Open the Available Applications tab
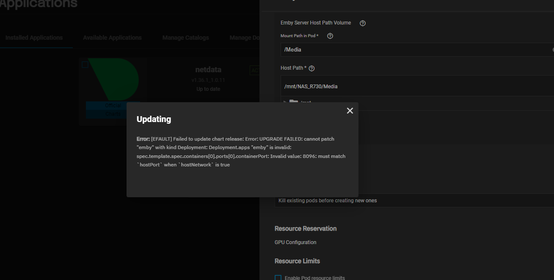The width and height of the screenshot is (554, 280). pyautogui.click(x=112, y=38)
